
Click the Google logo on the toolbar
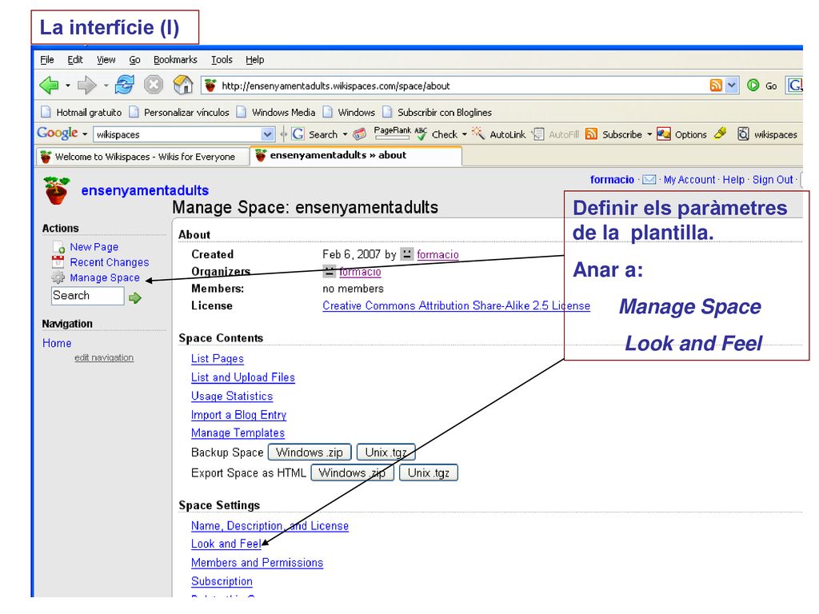58,134
